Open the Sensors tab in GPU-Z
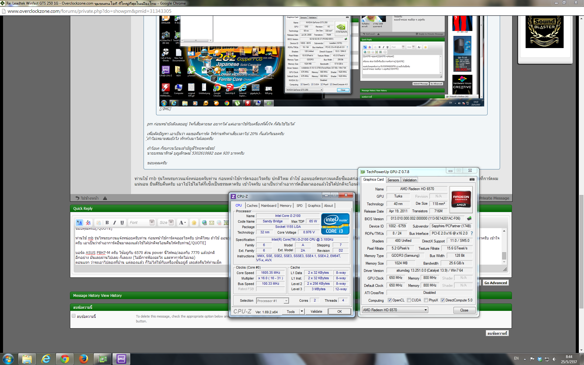 pos(393,180)
